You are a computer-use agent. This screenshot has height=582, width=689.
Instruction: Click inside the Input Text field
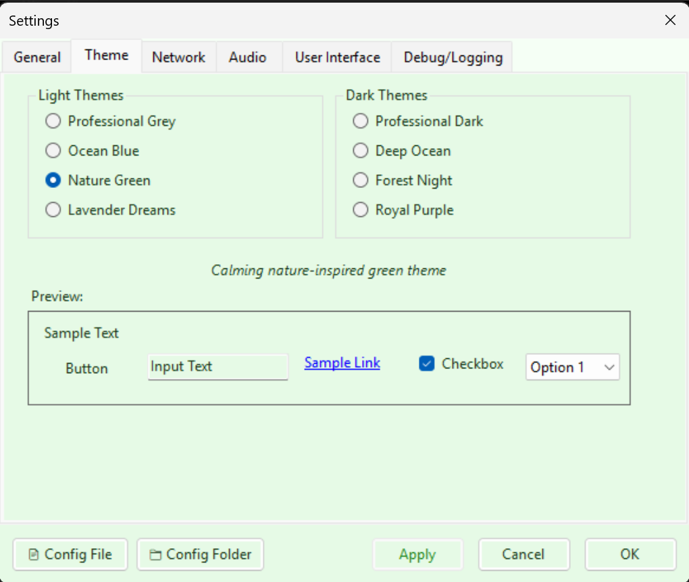coord(218,366)
